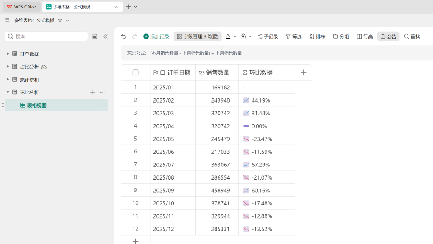This screenshot has width=433, height=244.
Task: Select the 占比分析 table item
Action: click(29, 67)
